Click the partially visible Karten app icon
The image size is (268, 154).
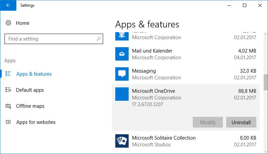[x=122, y=36]
